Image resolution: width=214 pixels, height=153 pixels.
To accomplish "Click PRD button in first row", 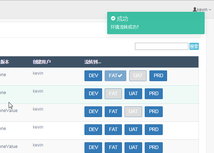I will pyautogui.click(x=158, y=76).
